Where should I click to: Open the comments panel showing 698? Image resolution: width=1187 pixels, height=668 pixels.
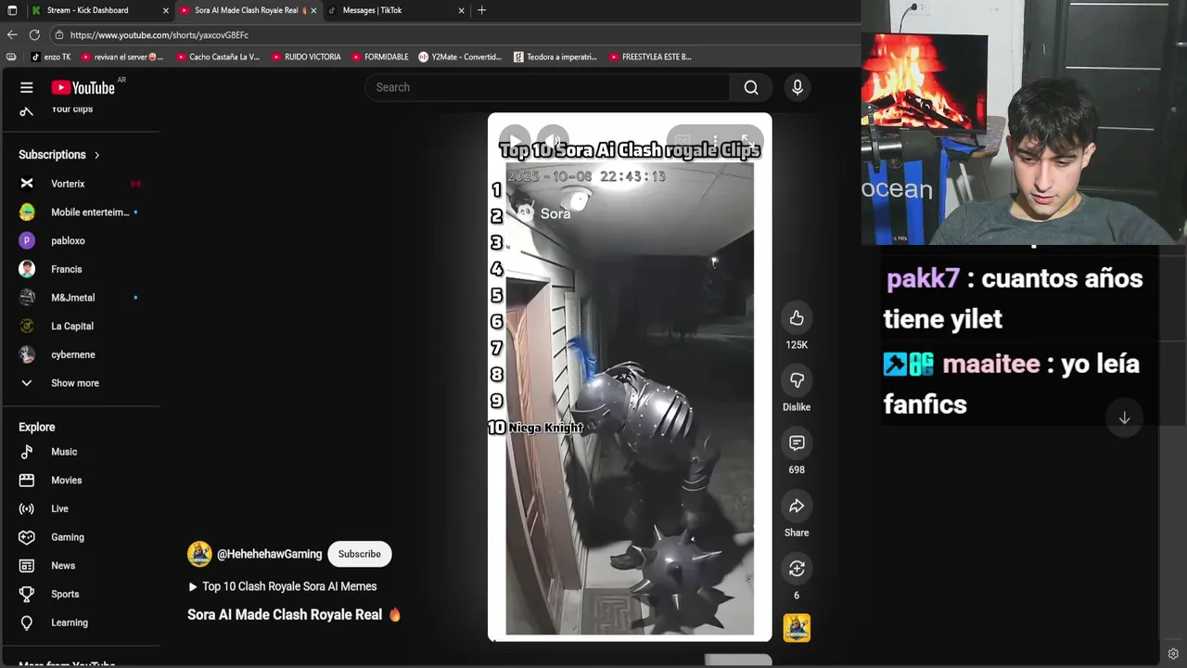pyautogui.click(x=797, y=443)
